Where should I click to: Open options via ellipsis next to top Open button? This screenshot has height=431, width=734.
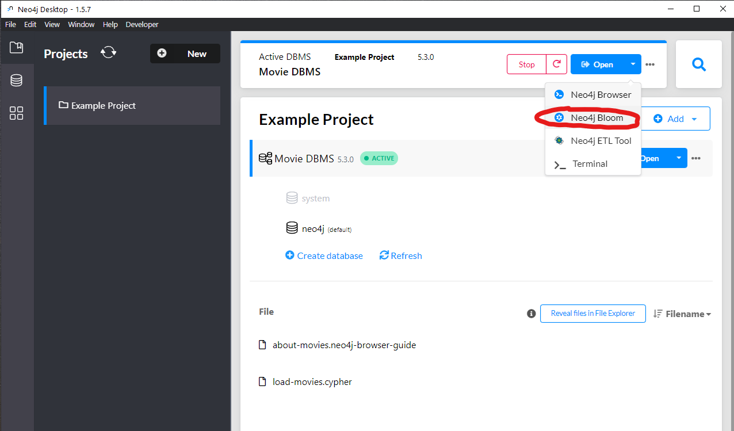click(650, 64)
